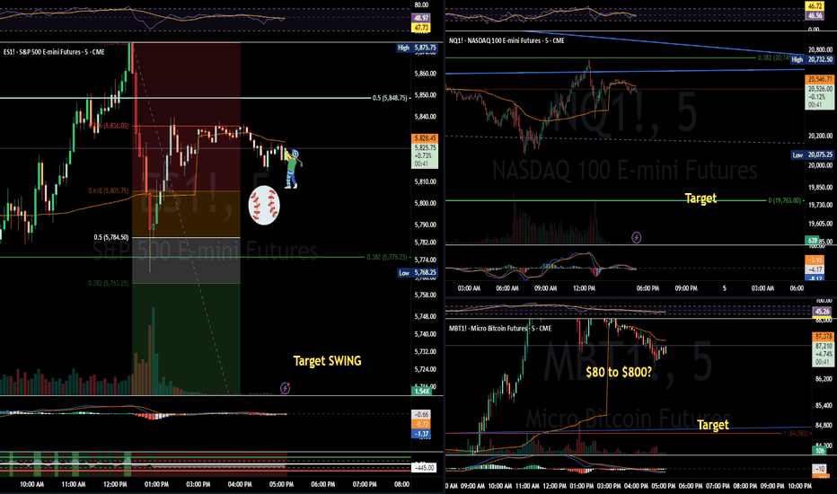This screenshot has width=837, height=494.
Task: Open the lightning event icon on NQ1! chart
Action: (x=637, y=237)
